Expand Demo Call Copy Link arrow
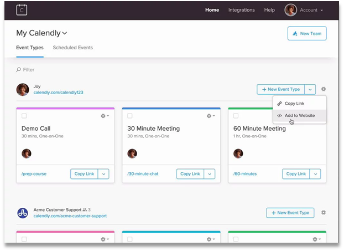344x251 pixels. click(103, 174)
